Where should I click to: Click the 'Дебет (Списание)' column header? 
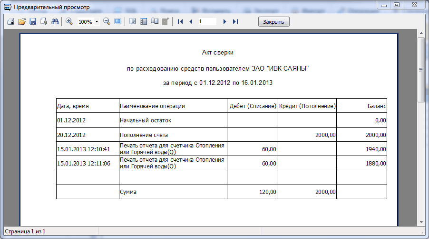[x=253, y=106]
